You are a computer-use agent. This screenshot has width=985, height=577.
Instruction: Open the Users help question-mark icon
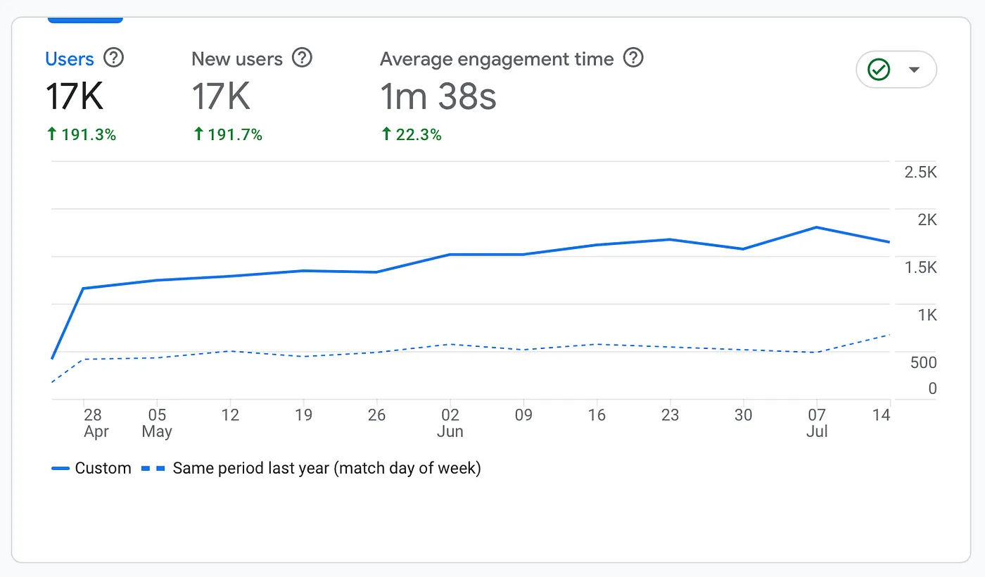pos(113,58)
